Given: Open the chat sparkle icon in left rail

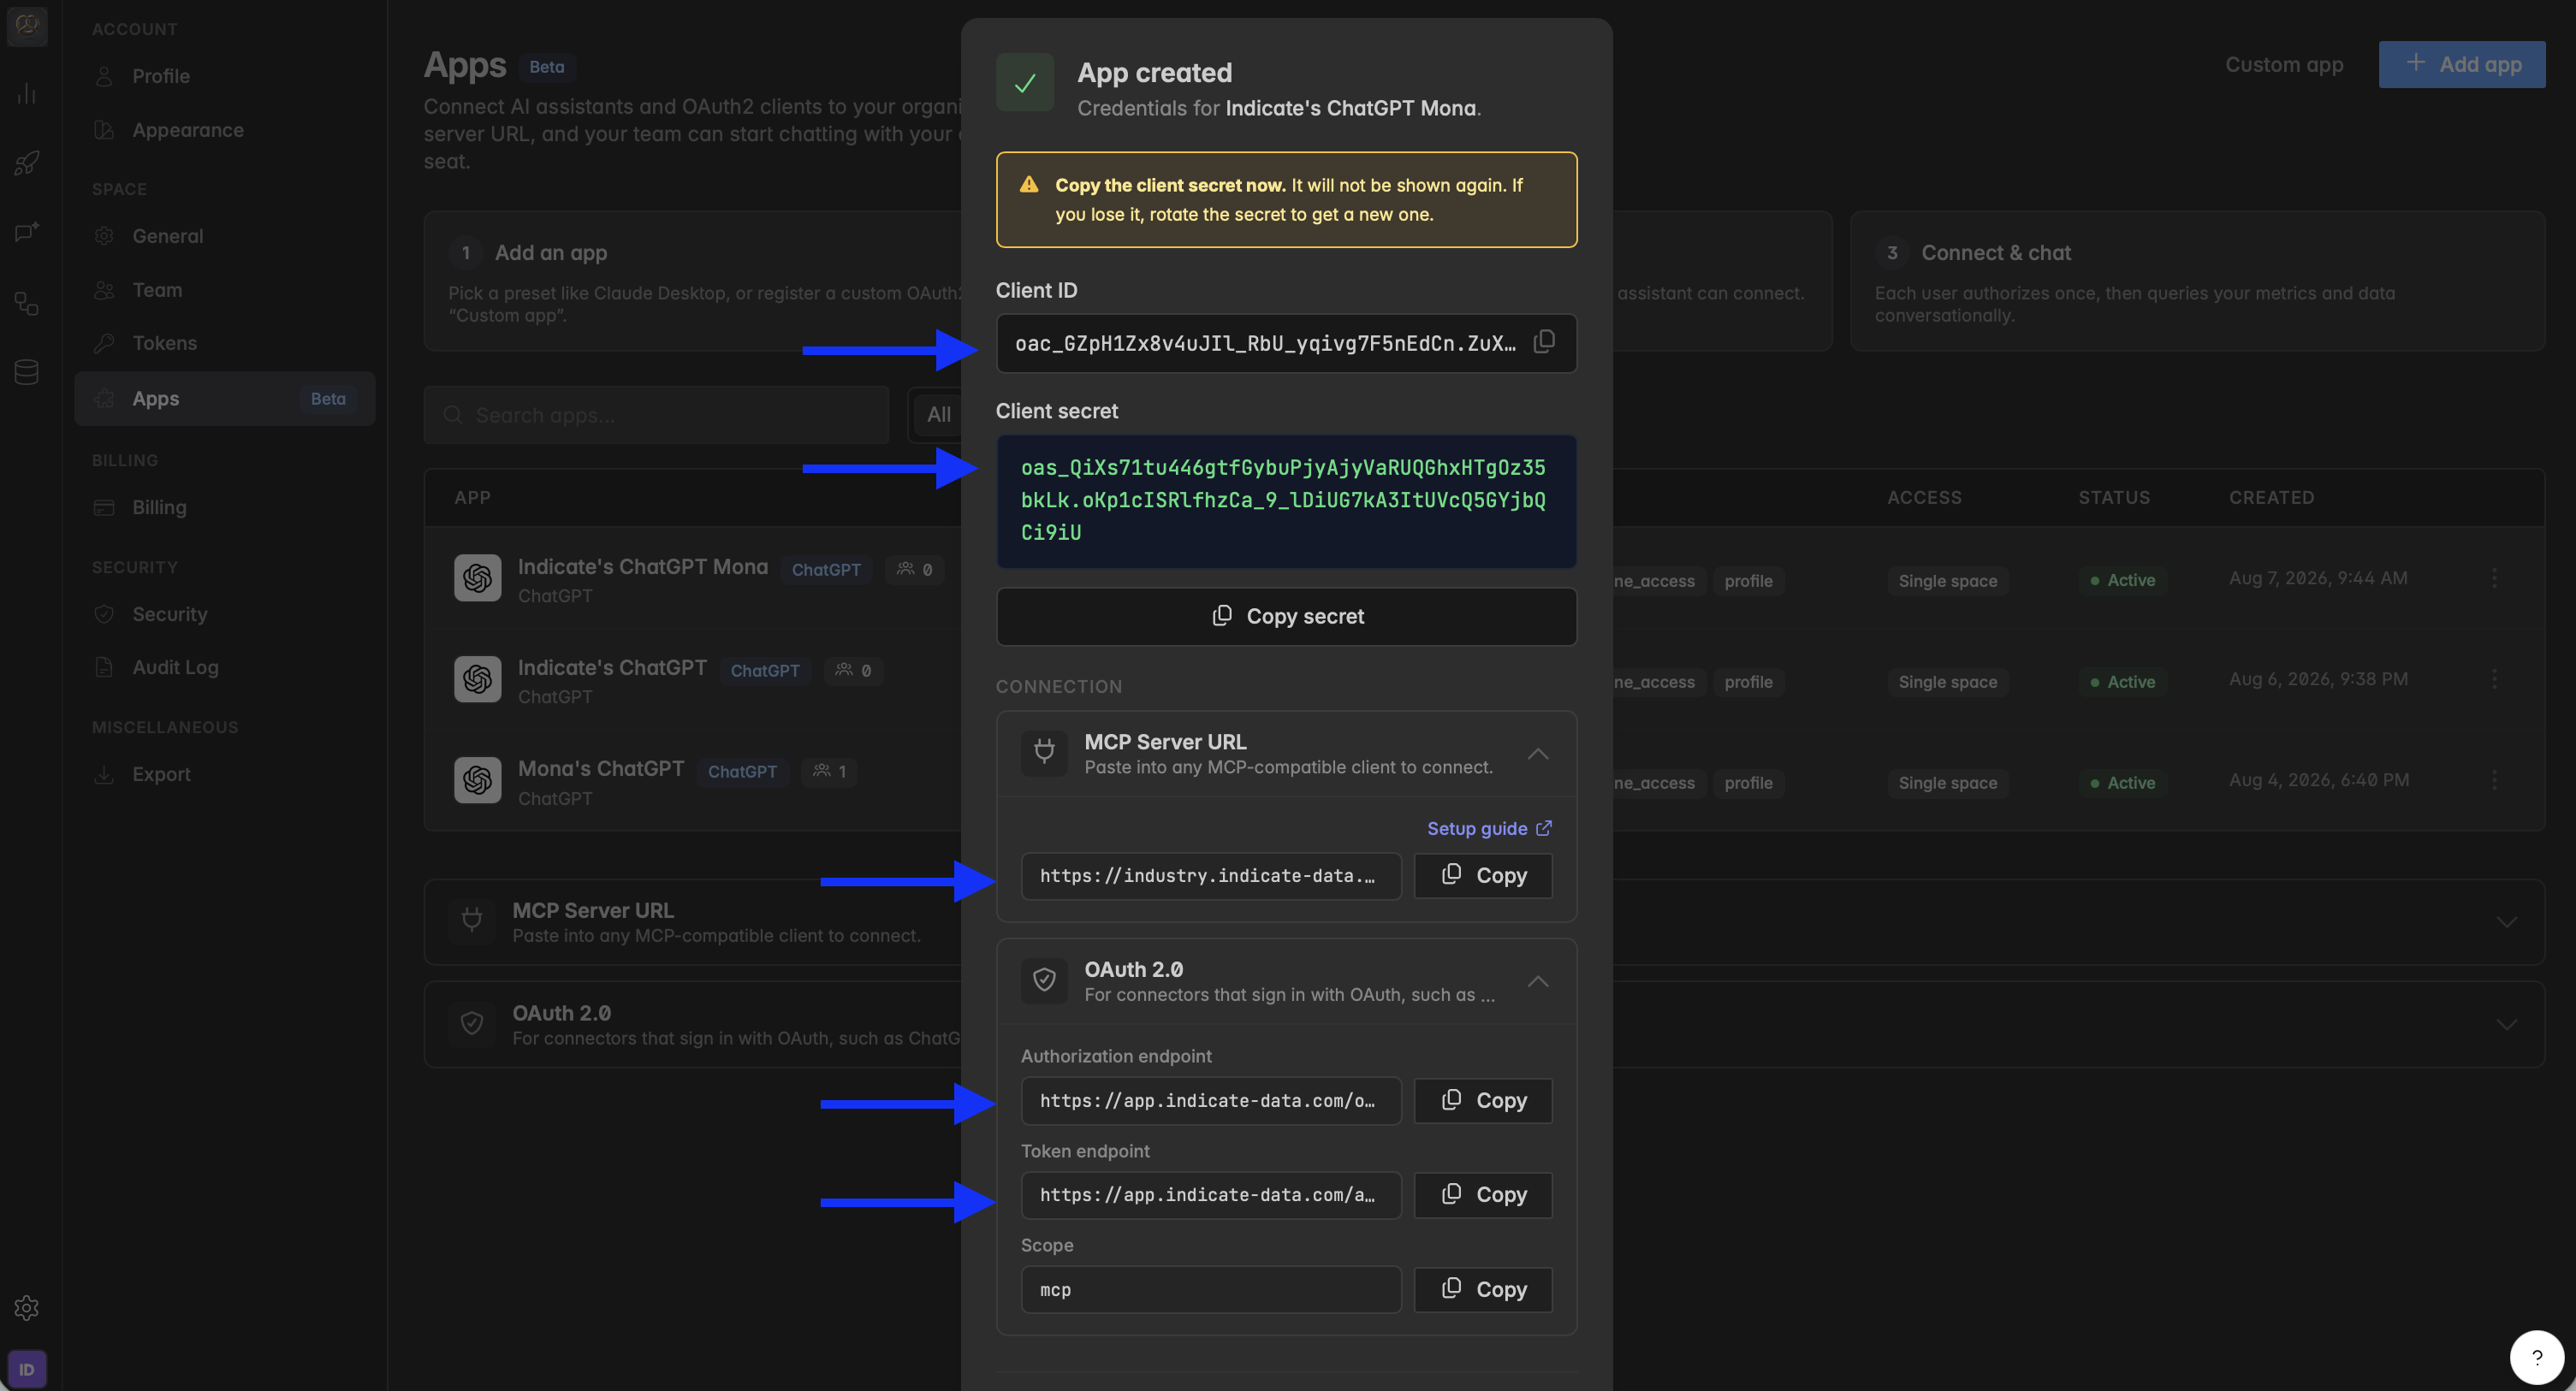Looking at the screenshot, I should click(27, 232).
